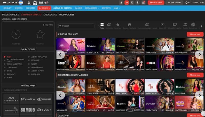Click the Búsqueda por proveedor field
The width and height of the screenshot is (205, 117).
[x=28, y=90]
